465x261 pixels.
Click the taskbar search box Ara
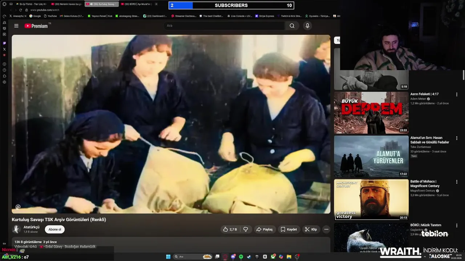tap(193, 257)
